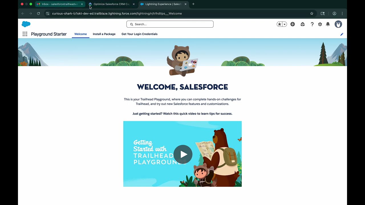The width and height of the screenshot is (365, 205).
Task: Click inside the Search field
Action: coord(170,24)
